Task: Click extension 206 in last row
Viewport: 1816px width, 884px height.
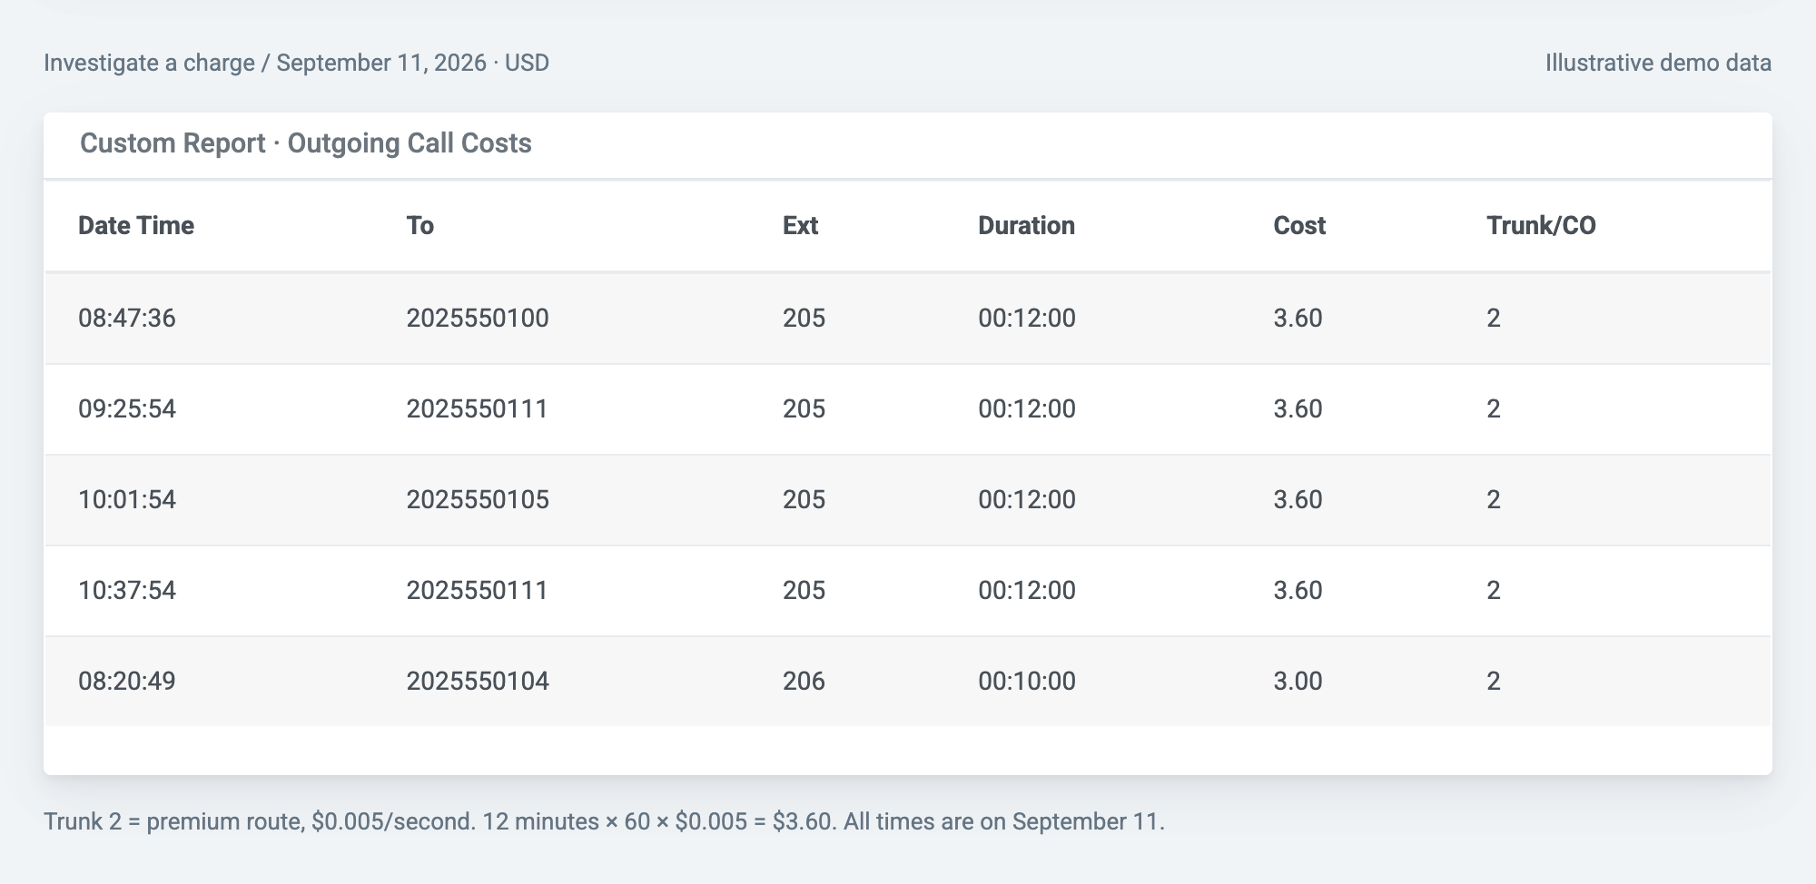Action: coord(804,682)
